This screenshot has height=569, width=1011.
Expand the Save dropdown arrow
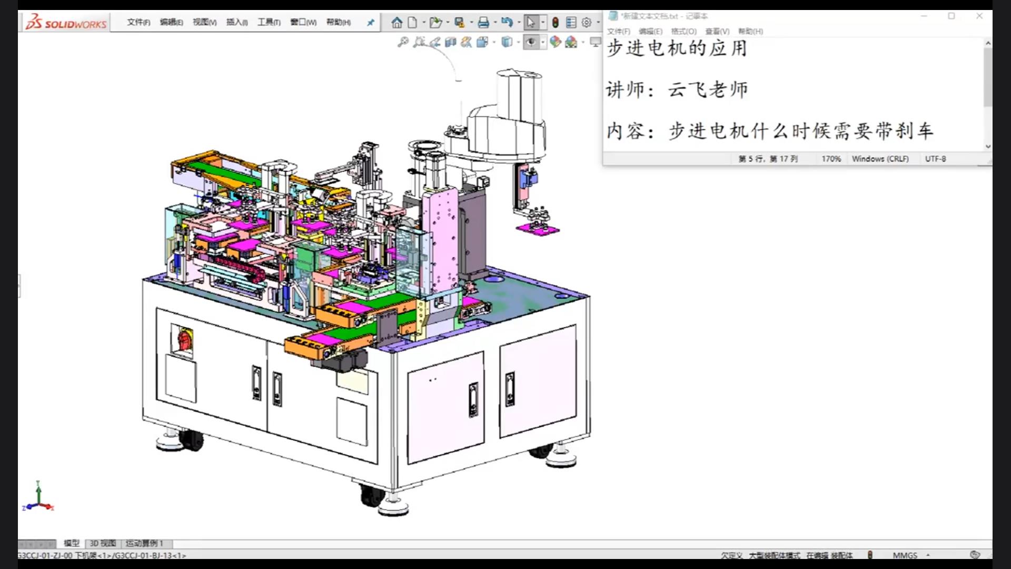point(471,23)
